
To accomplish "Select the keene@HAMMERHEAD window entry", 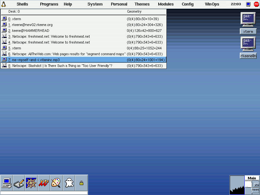I will [84, 31].
